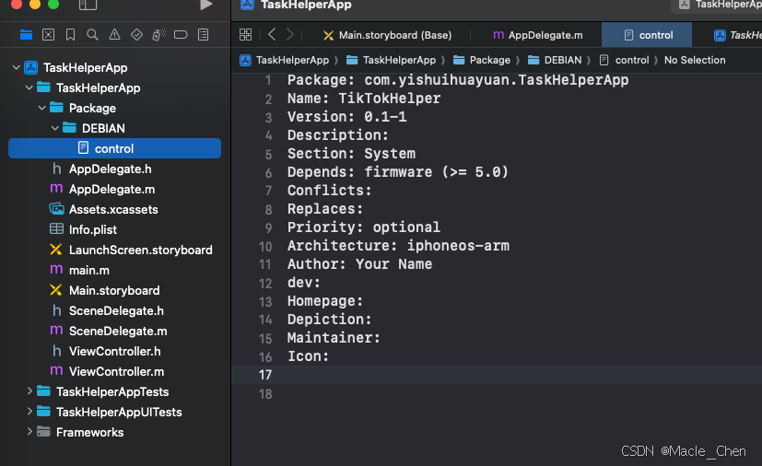Open the Breakpoint navigator icon
The width and height of the screenshot is (762, 466).
(x=181, y=34)
